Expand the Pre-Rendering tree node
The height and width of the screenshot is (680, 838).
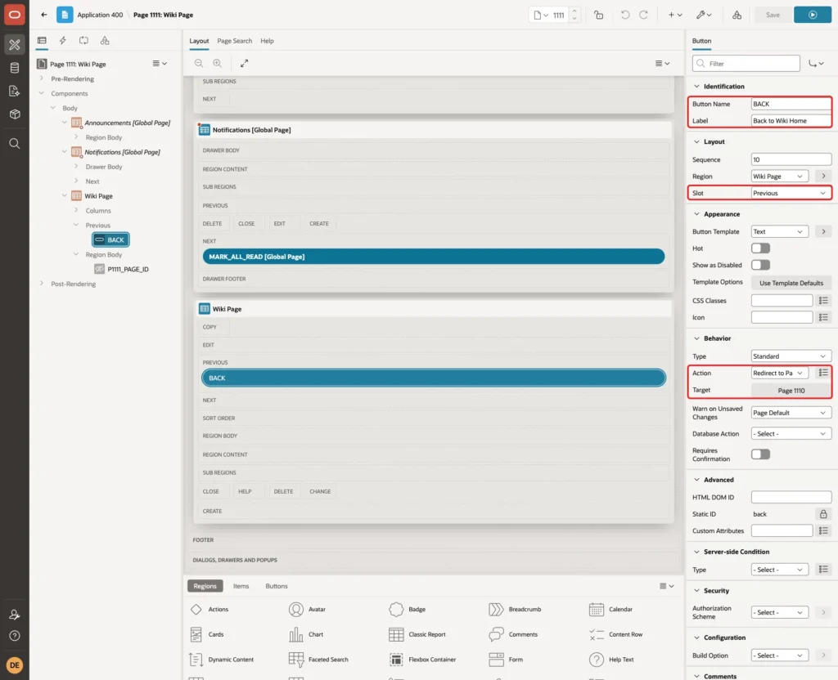[42, 78]
